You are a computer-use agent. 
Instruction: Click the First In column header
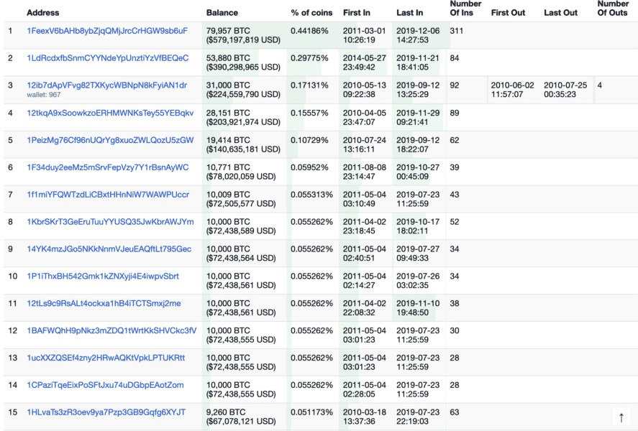tap(357, 13)
